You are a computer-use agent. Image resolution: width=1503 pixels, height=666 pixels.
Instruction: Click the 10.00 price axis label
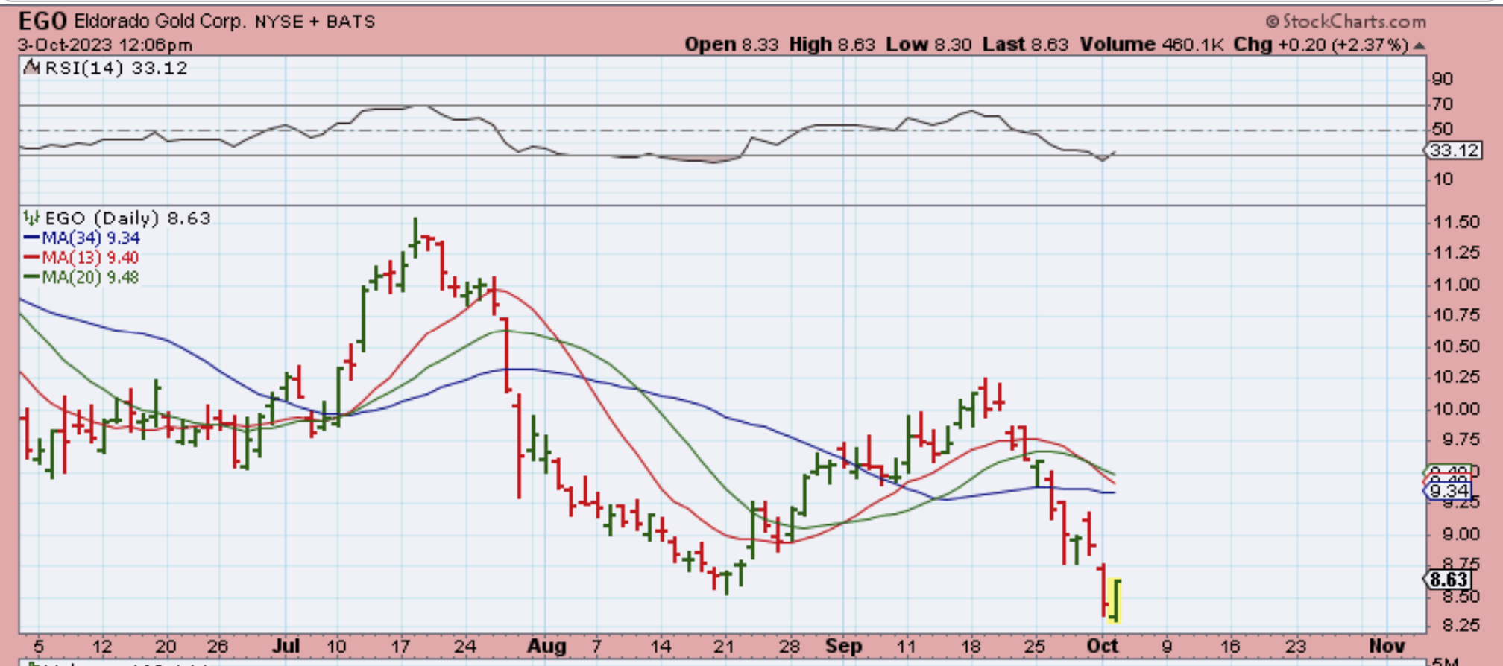[x=1457, y=409]
